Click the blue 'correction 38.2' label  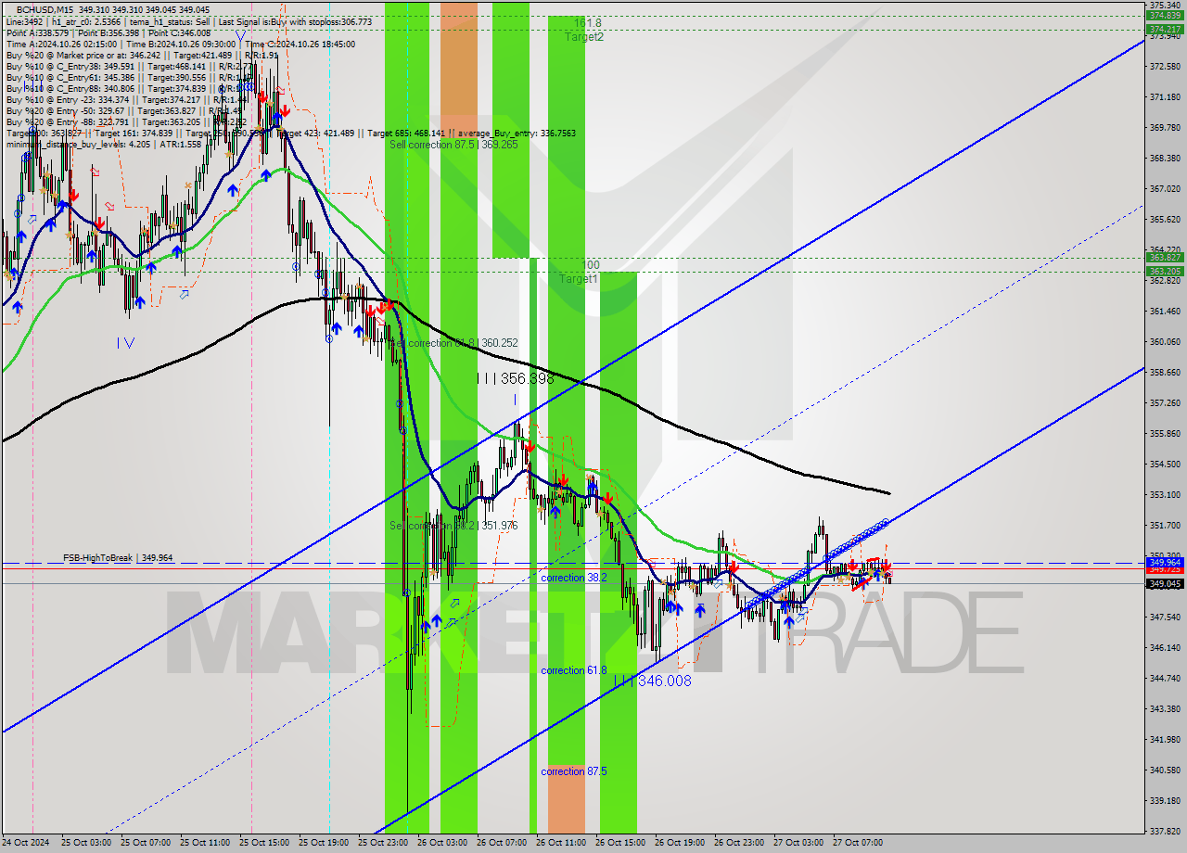click(574, 578)
